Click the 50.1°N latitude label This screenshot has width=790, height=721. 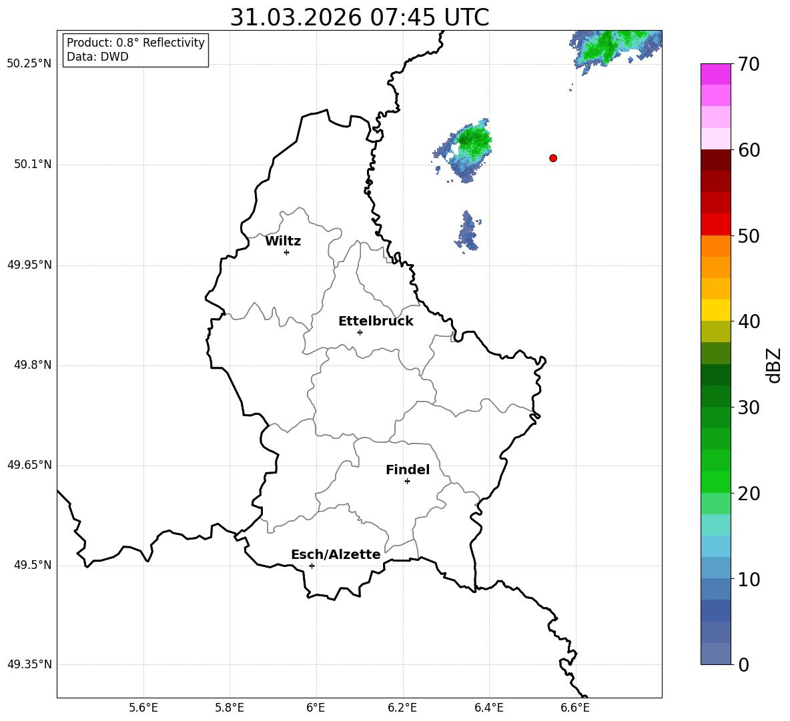pyautogui.click(x=33, y=164)
